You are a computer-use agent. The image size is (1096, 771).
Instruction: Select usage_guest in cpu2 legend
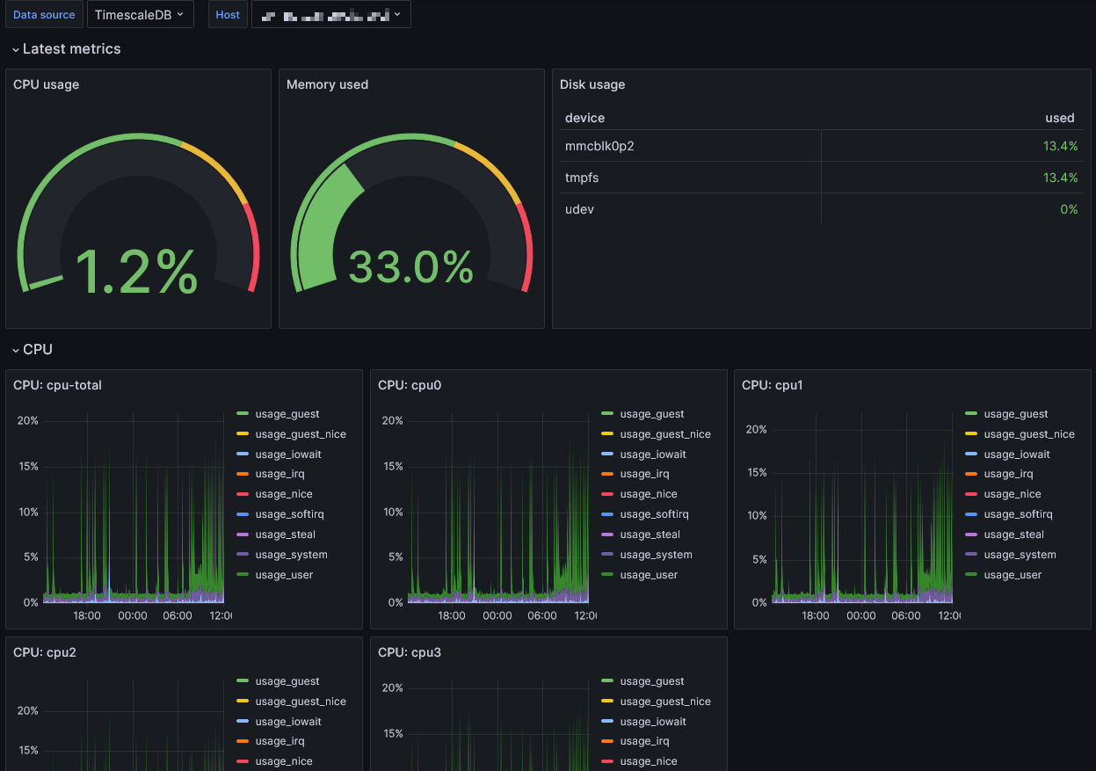coord(287,681)
